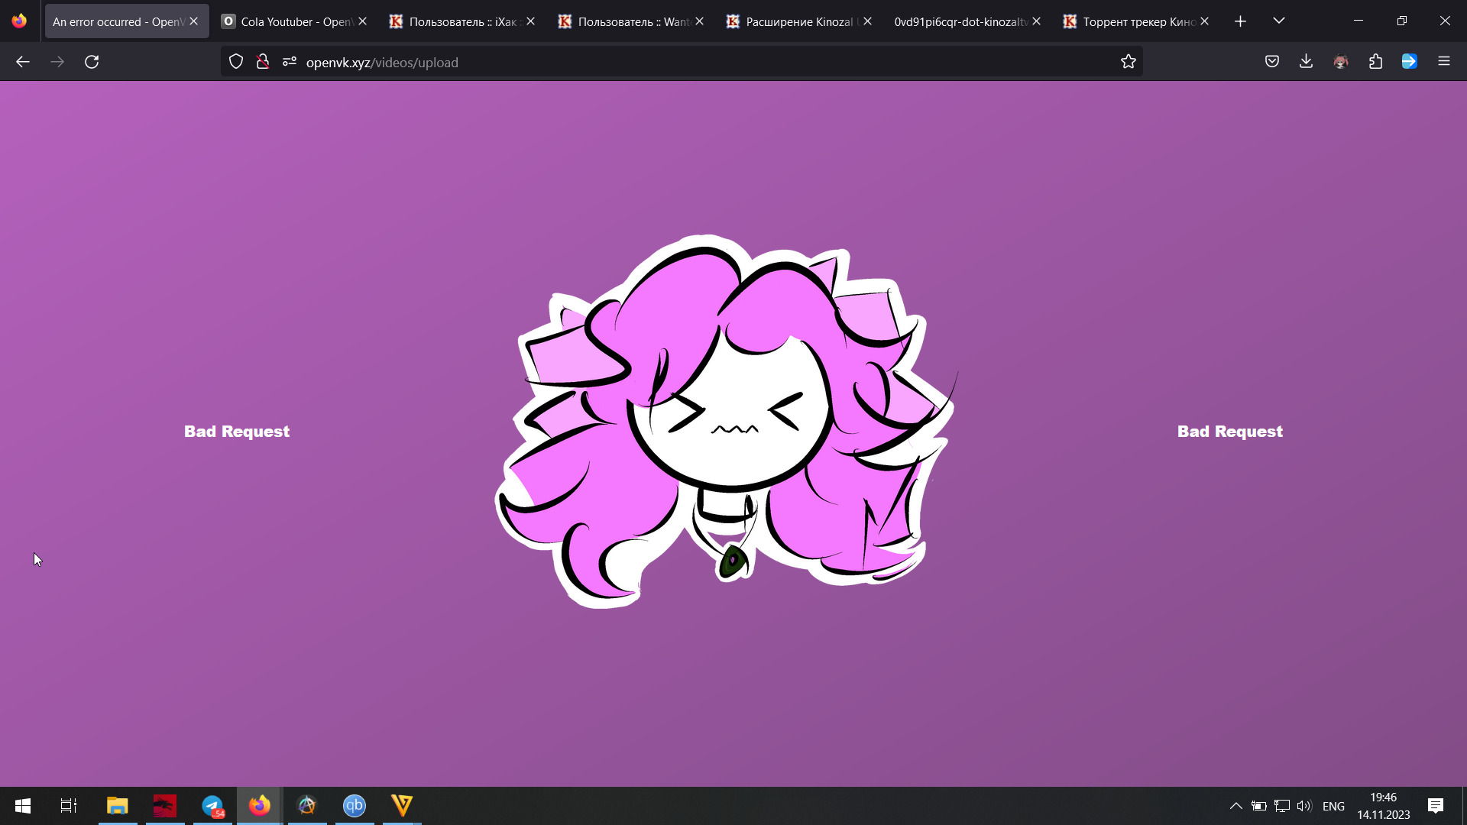Screen dimensions: 1467x825
Task: Expand the list all tabs chevron
Action: coord(1278,21)
